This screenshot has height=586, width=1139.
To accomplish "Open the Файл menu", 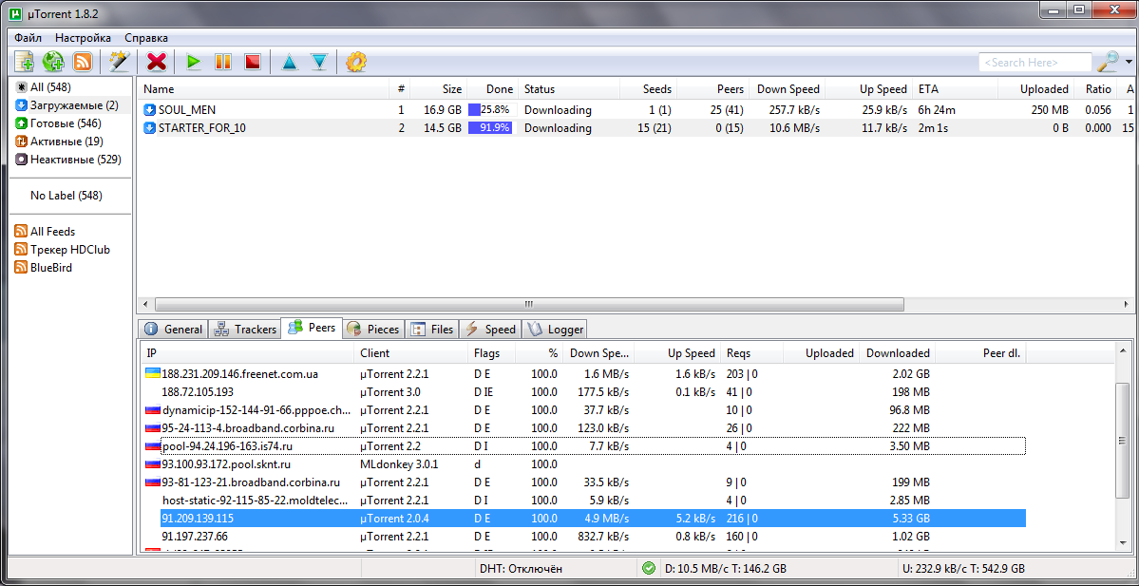I will coord(28,38).
